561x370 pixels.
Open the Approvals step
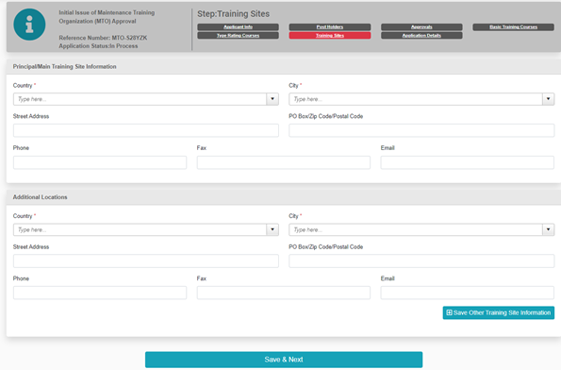421,26
